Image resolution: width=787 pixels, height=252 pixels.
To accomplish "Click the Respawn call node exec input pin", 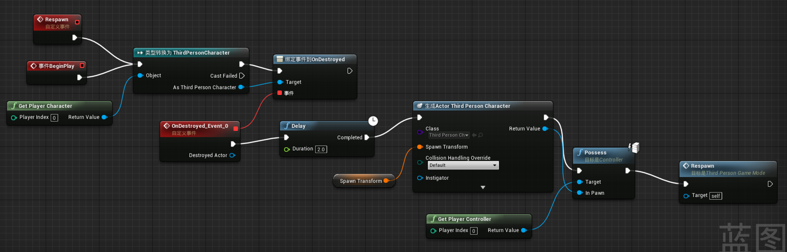I will (686, 184).
